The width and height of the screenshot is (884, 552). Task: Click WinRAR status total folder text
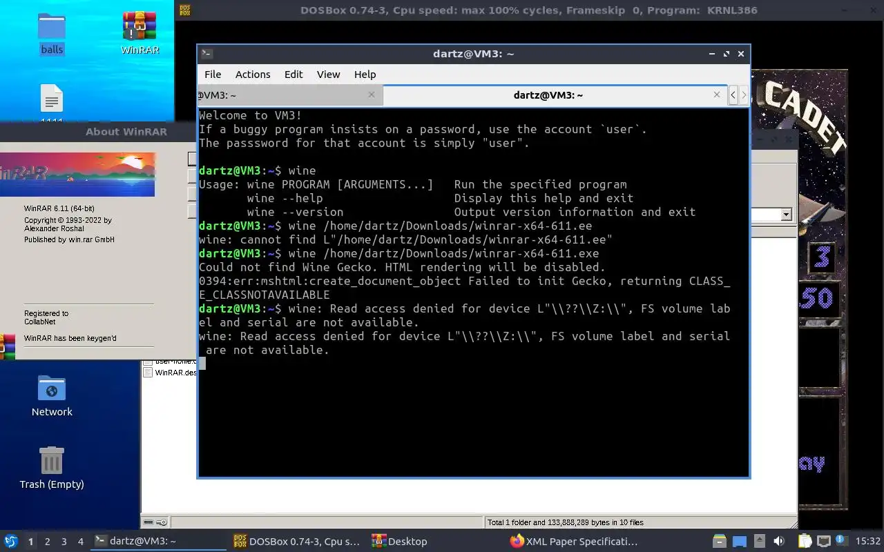coord(566,522)
